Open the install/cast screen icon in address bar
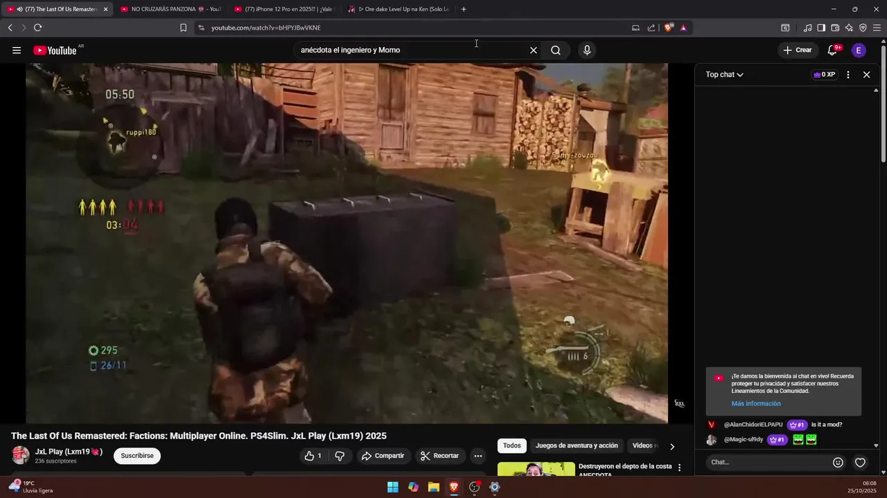Image resolution: width=887 pixels, height=498 pixels. pyautogui.click(x=635, y=28)
